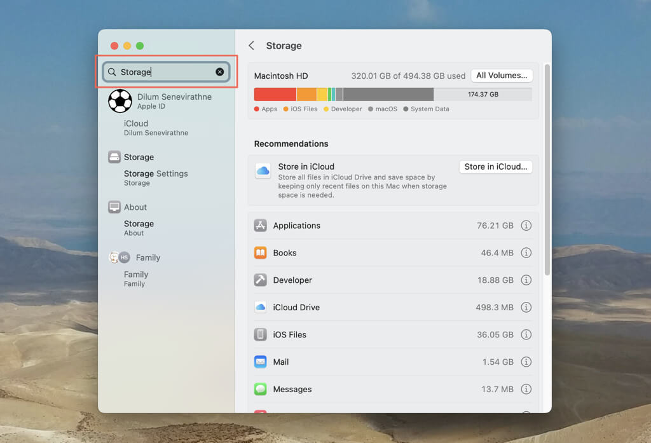This screenshot has height=443, width=651.
Task: Click the 1.54 GB Mail size
Action: [x=498, y=362]
